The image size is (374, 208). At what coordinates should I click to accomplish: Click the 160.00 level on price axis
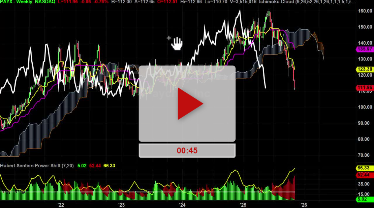pyautogui.click(x=365, y=11)
